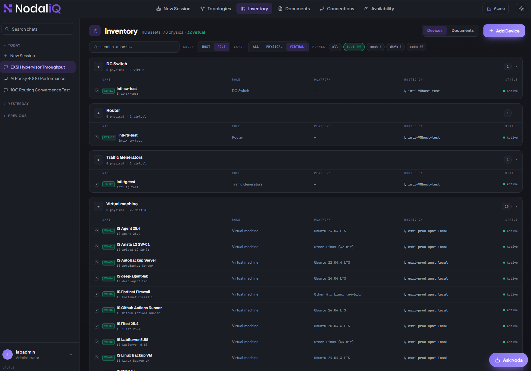This screenshot has width=531, height=371.
Task: Focus the Search chats field
Action: (38, 29)
